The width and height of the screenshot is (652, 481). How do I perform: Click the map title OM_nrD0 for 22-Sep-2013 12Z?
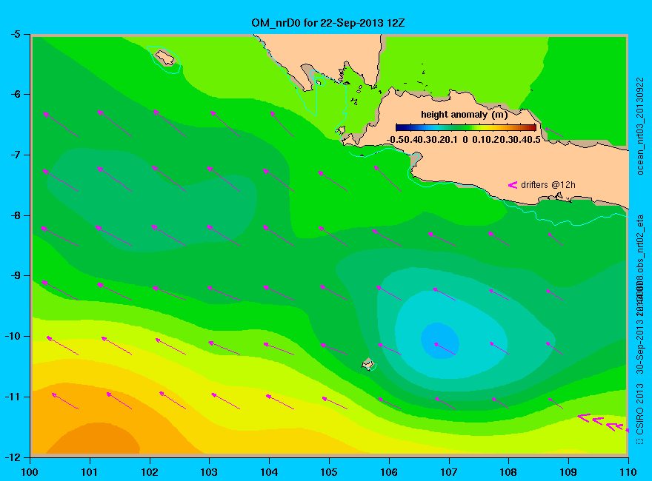click(x=327, y=22)
